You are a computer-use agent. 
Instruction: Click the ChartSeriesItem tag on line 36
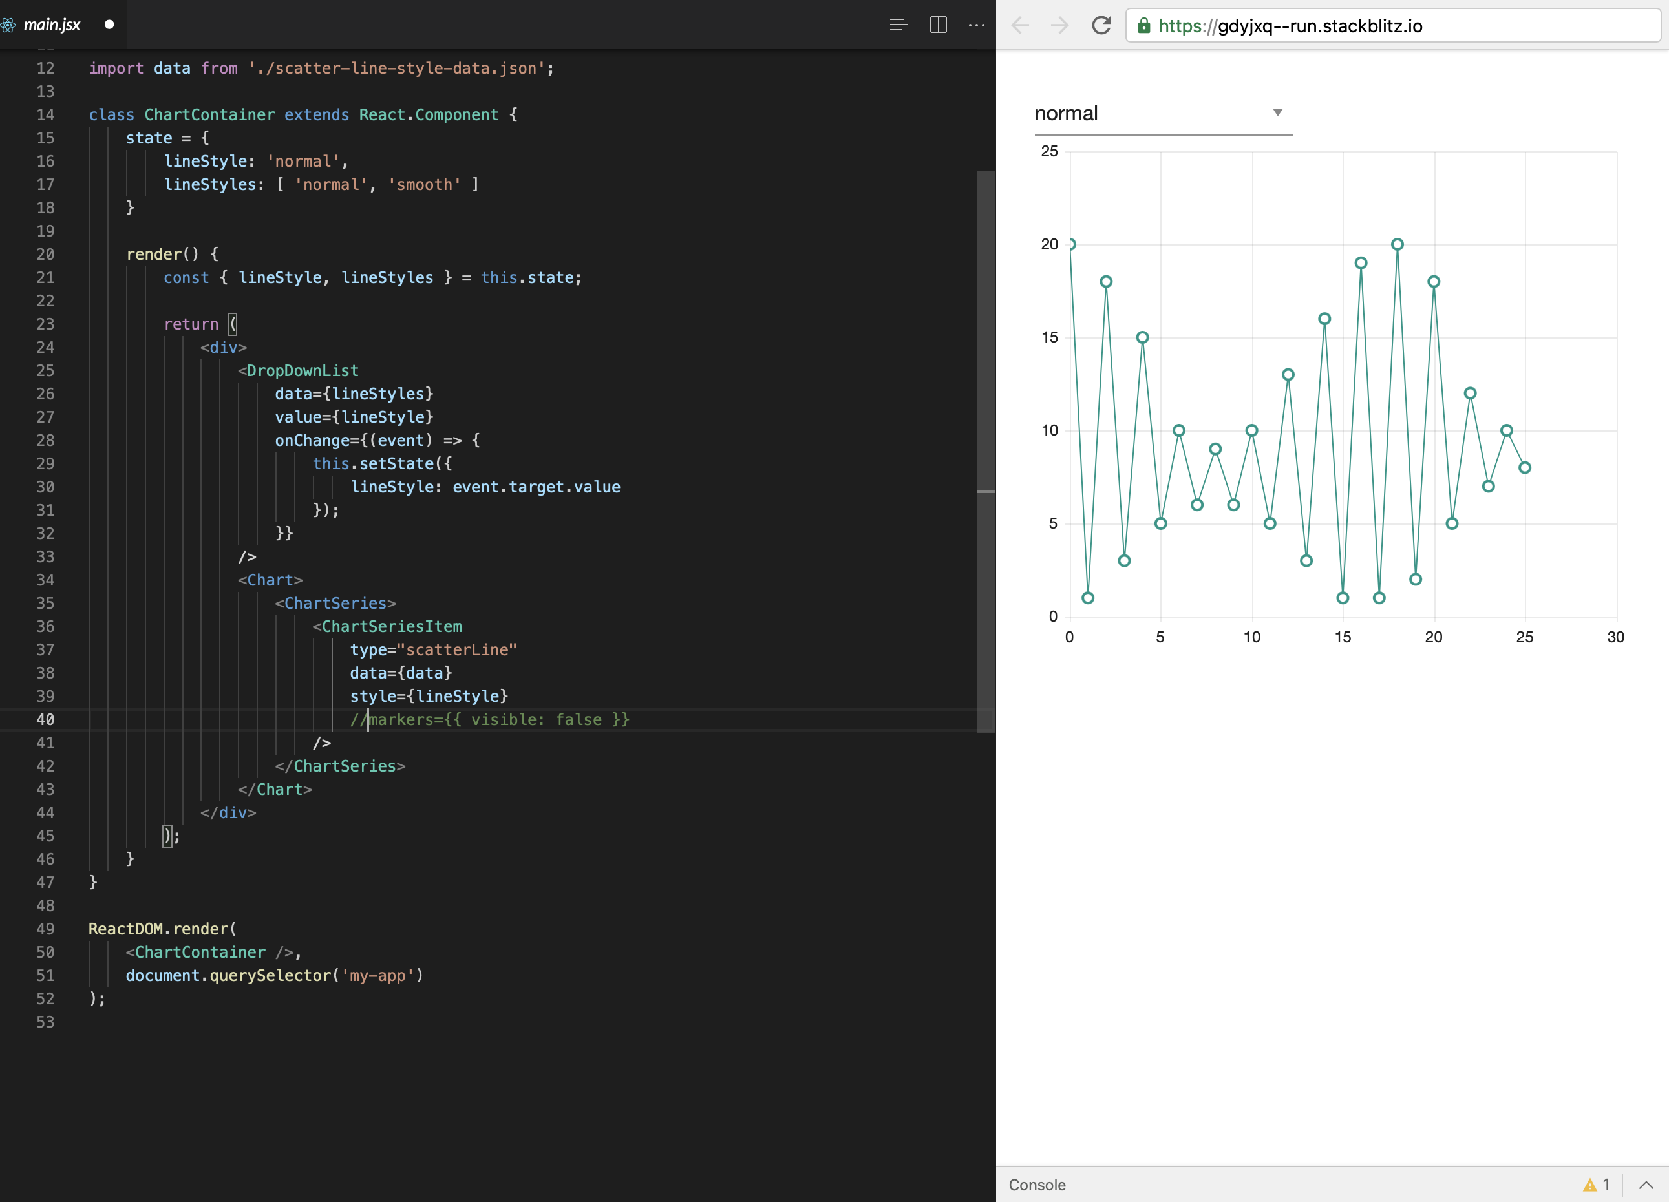coord(392,627)
